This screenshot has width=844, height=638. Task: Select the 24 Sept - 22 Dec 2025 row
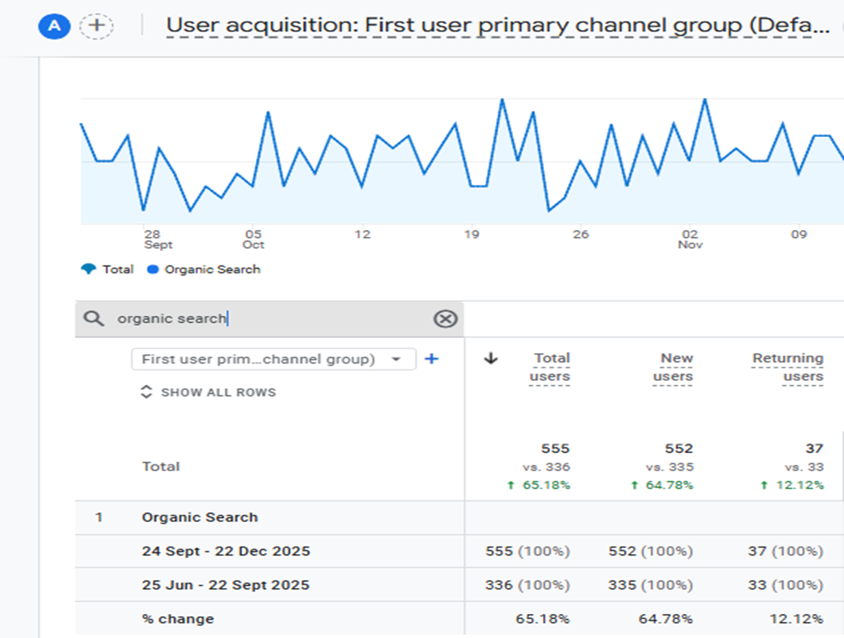click(460, 551)
